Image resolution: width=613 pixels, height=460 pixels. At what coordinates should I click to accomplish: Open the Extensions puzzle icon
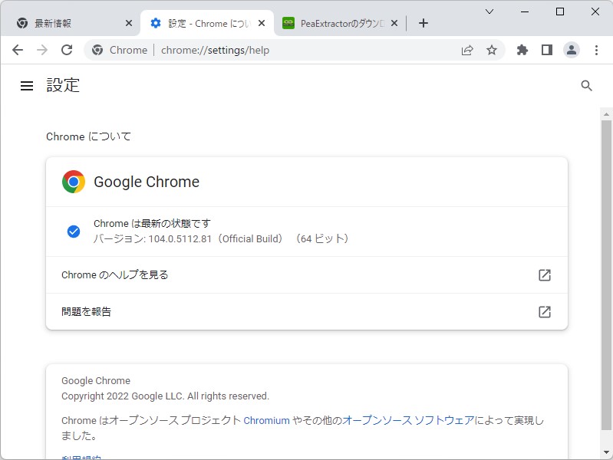pyautogui.click(x=522, y=50)
